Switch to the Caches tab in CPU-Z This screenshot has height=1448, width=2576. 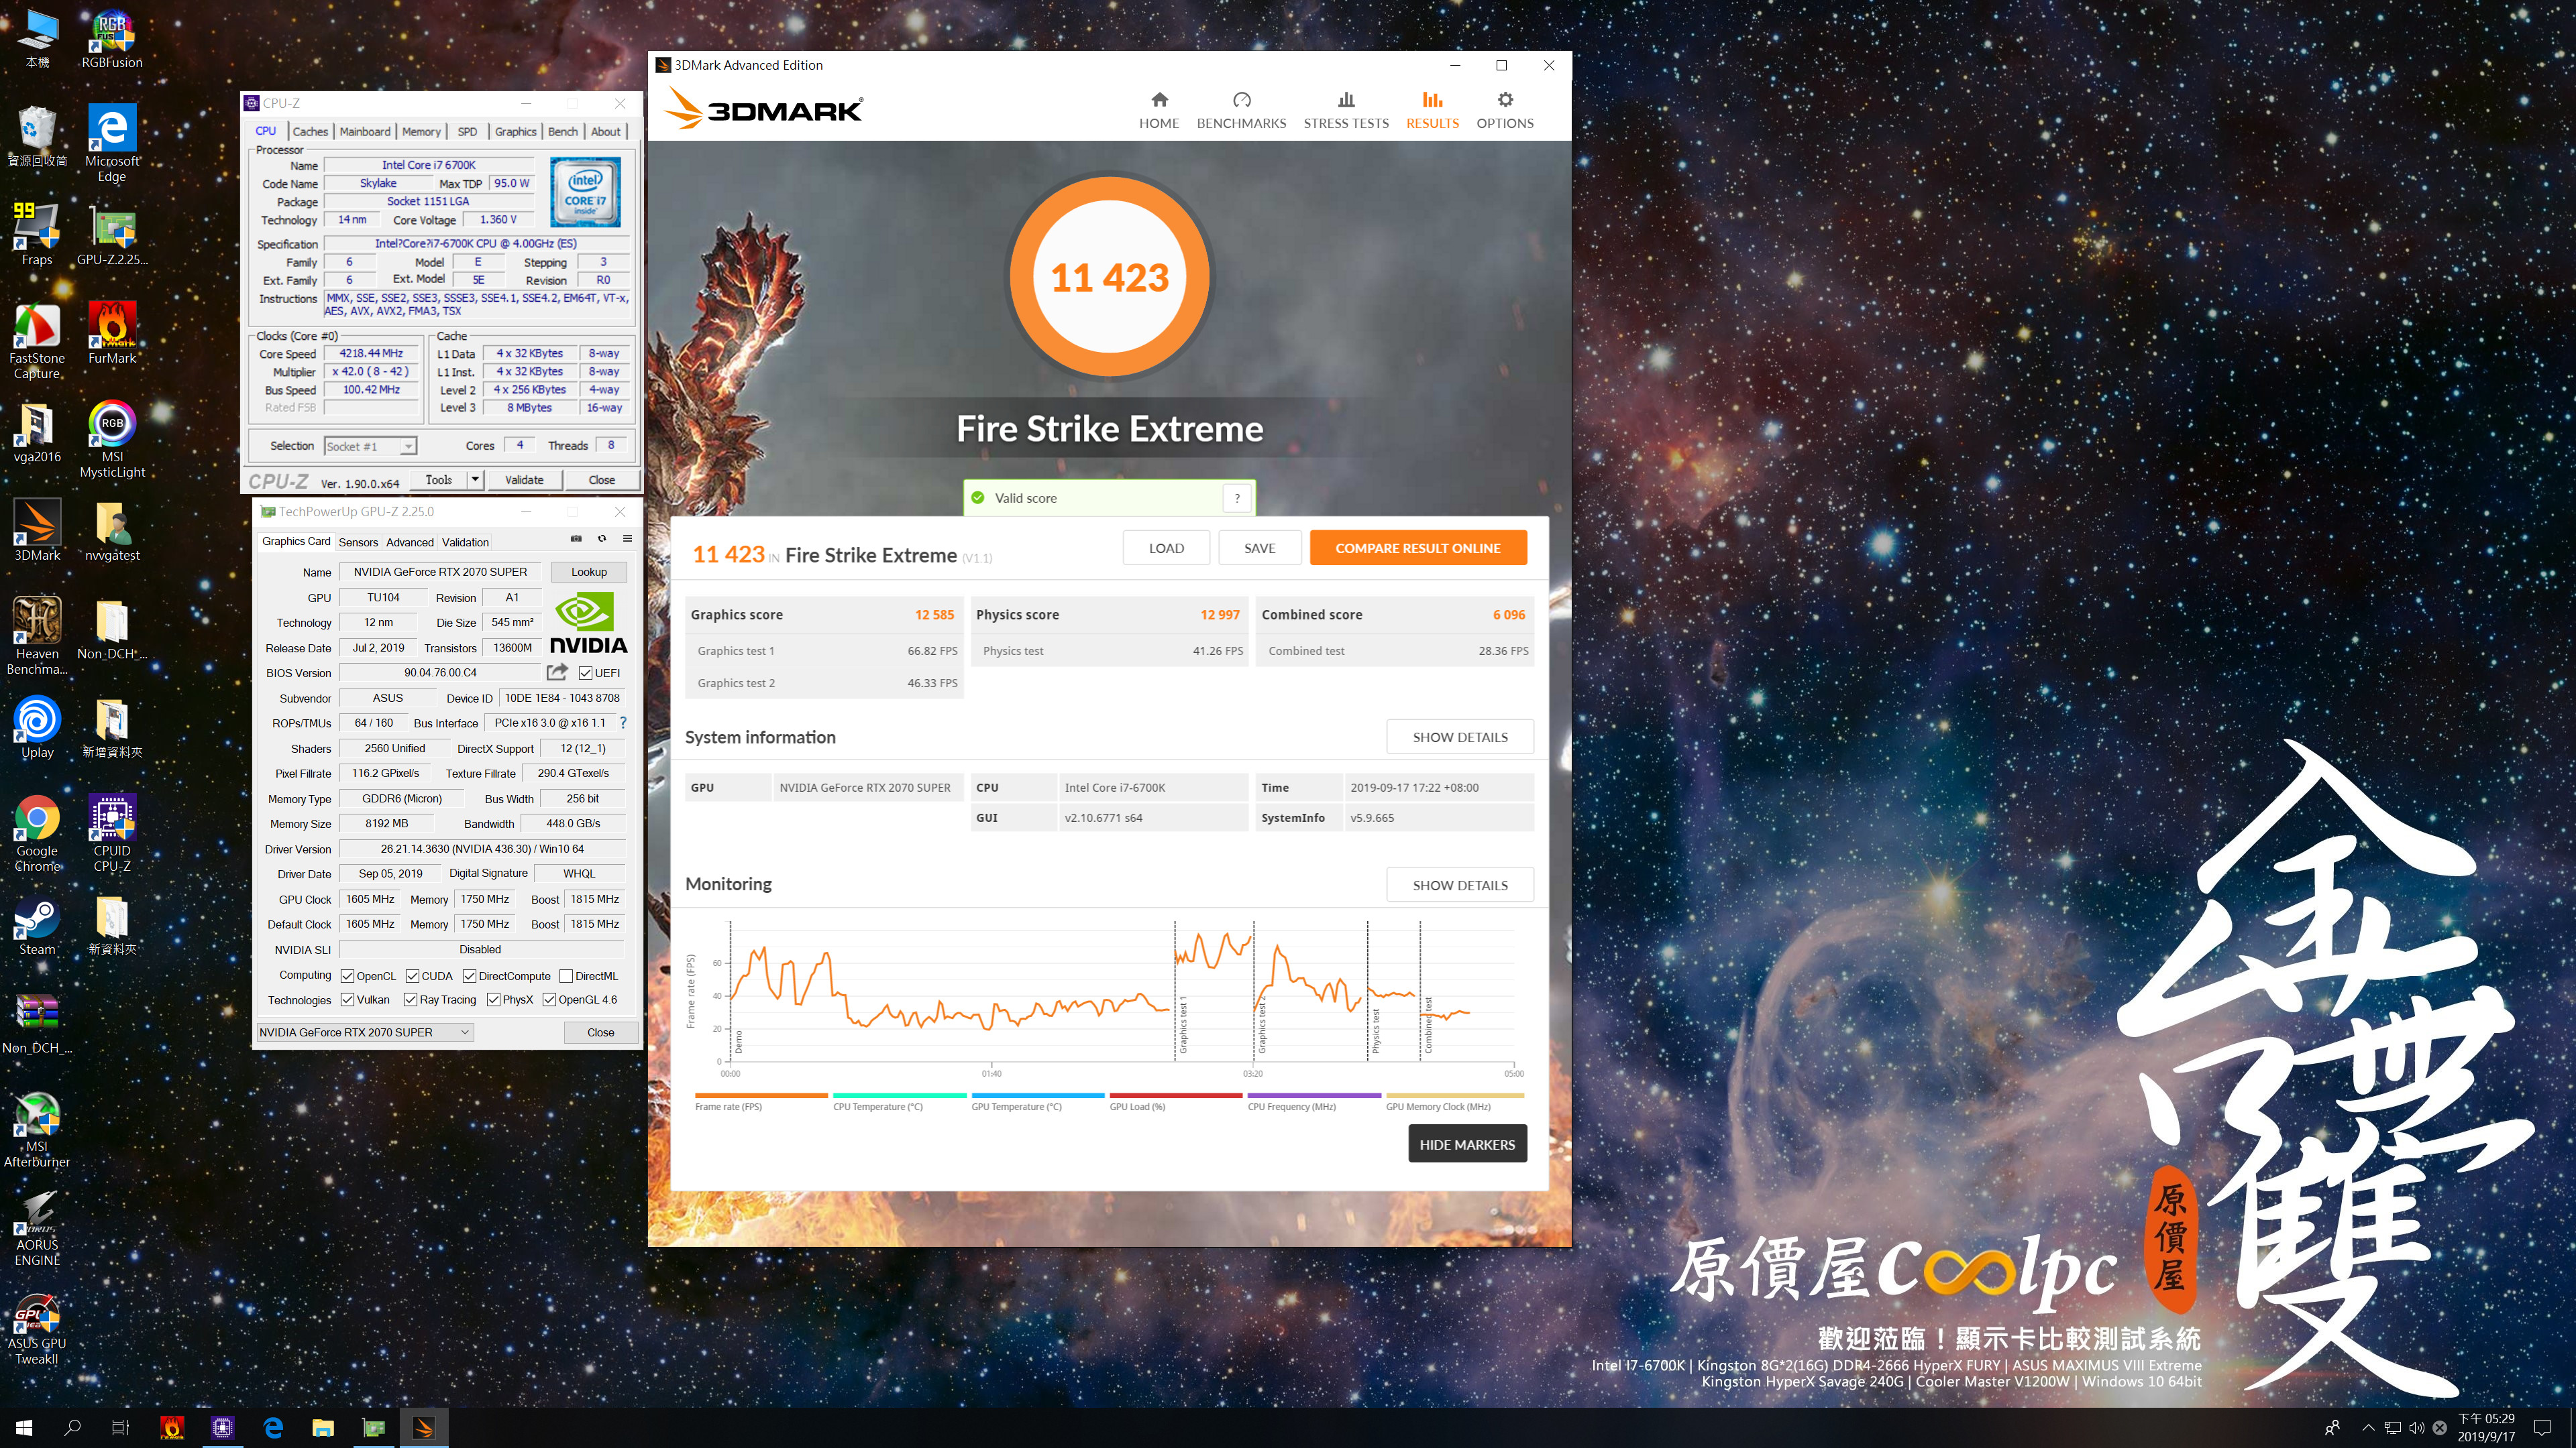(x=310, y=131)
